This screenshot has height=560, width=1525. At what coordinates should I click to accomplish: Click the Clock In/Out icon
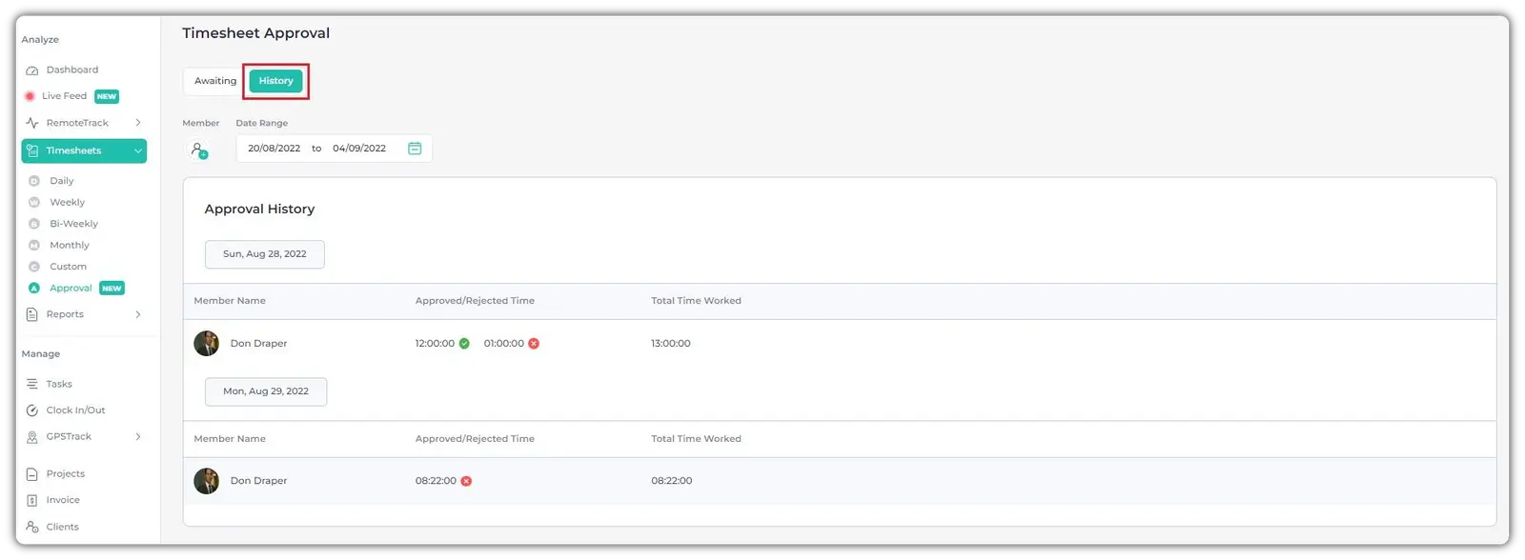tap(32, 410)
